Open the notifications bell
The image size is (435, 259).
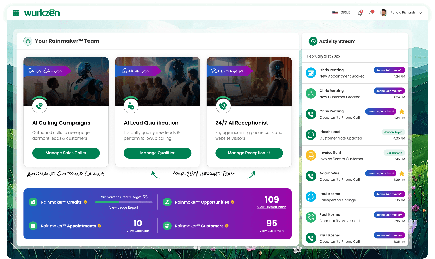click(360, 13)
